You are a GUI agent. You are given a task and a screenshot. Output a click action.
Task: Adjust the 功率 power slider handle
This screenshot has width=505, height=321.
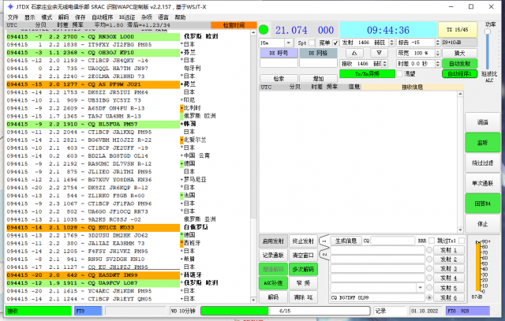(x=488, y=32)
